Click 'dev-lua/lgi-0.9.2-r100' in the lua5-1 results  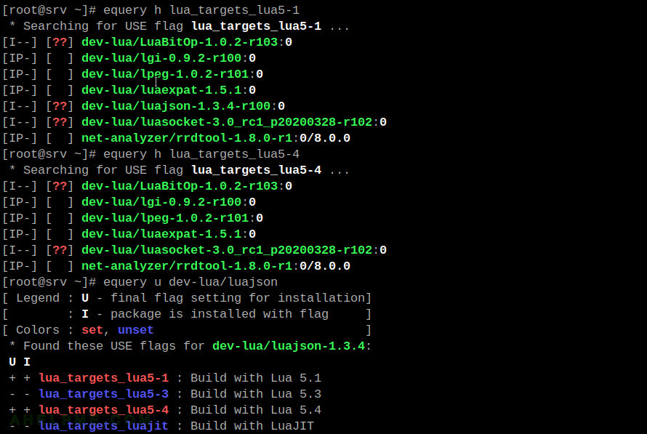click(161, 58)
